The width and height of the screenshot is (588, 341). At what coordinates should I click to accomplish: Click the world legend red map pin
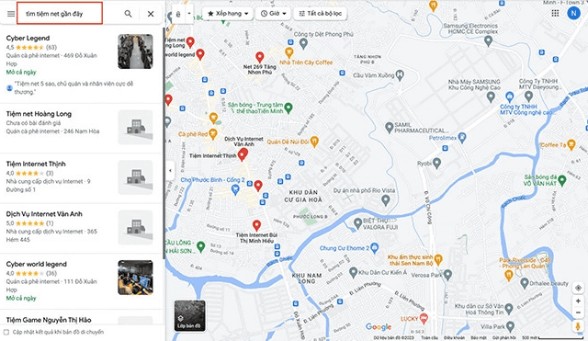click(200, 54)
